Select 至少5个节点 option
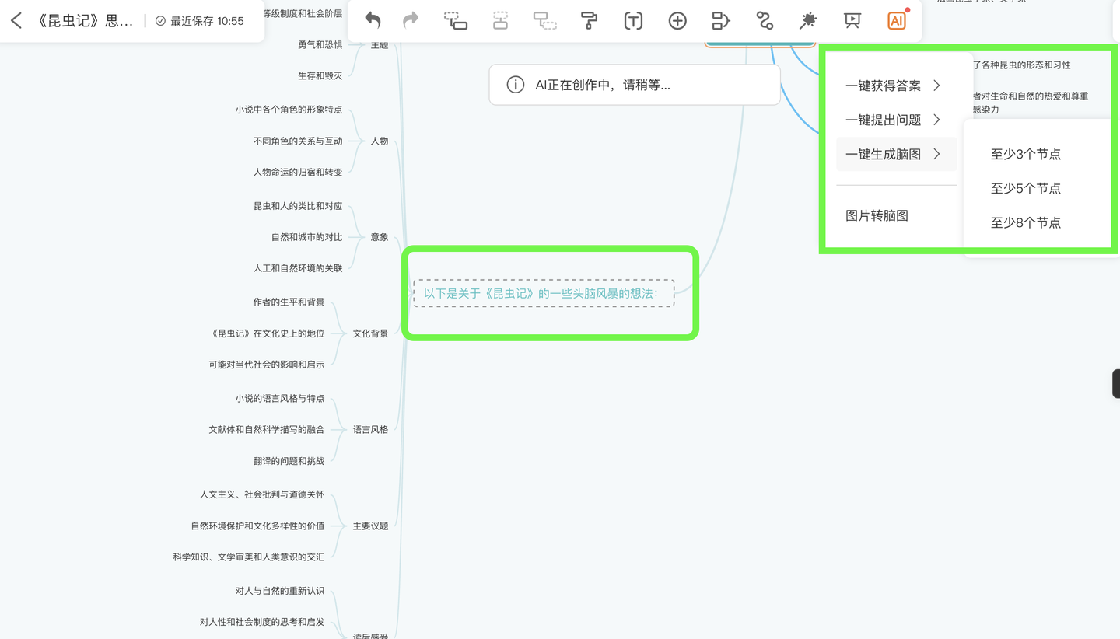 1025,188
